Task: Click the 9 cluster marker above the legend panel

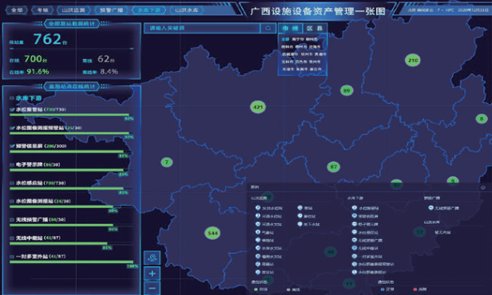Action: pos(452,181)
